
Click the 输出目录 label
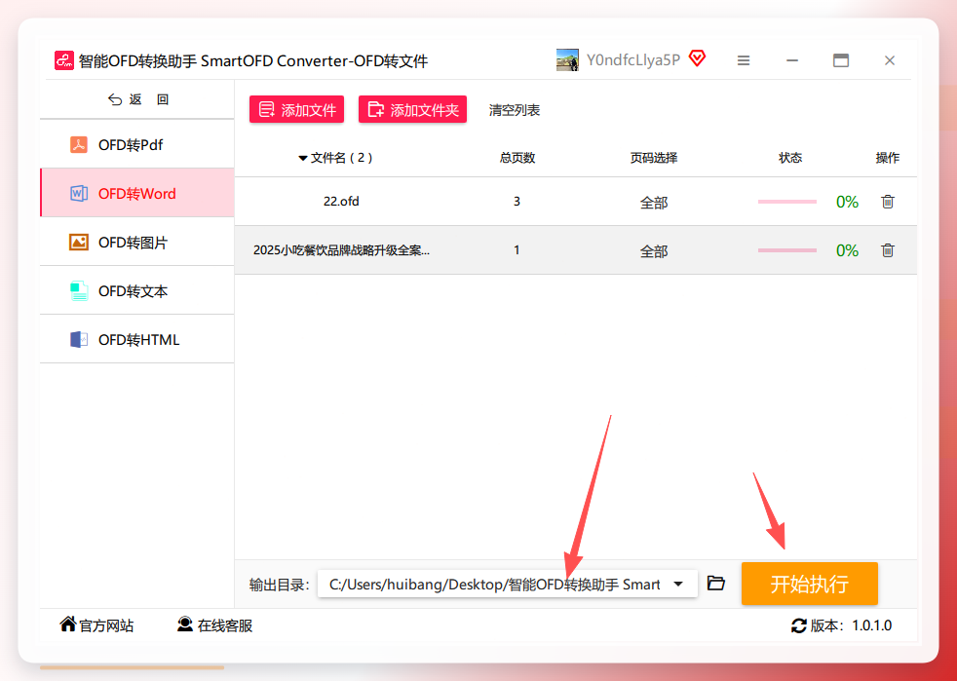(280, 585)
